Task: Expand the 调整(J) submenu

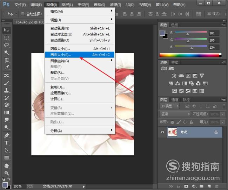Action: pos(80,20)
